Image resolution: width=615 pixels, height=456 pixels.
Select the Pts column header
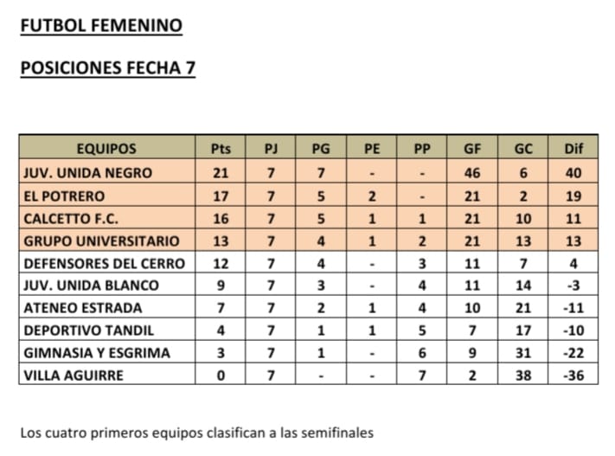pyautogui.click(x=221, y=149)
